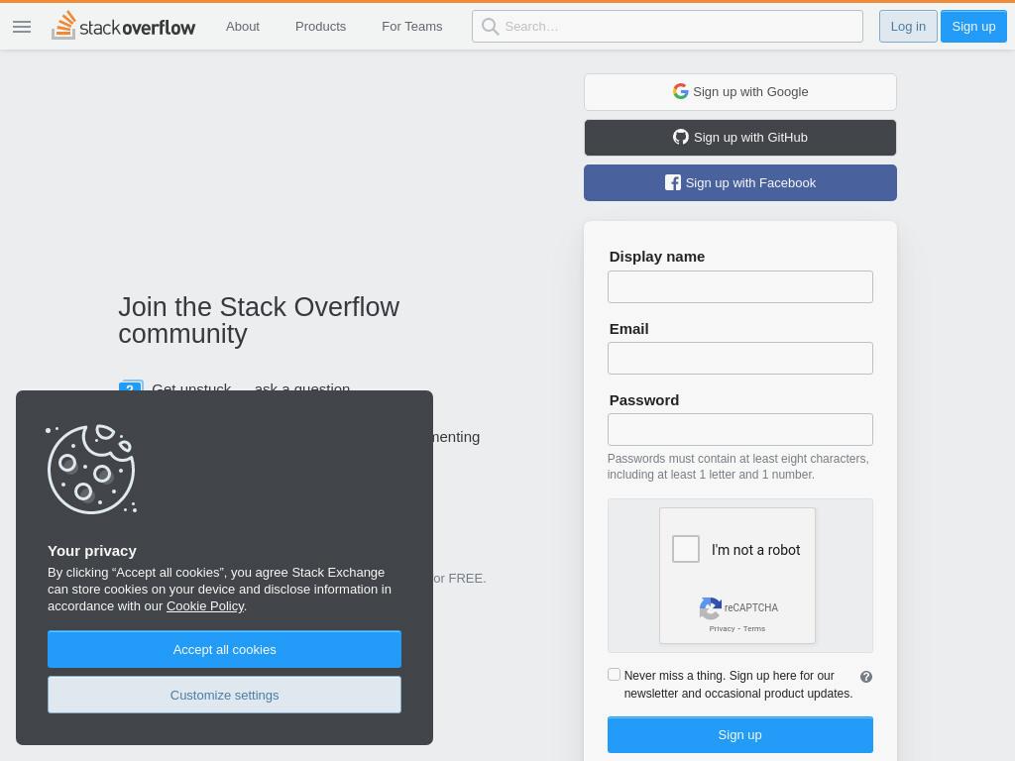Sign up with GitHub
Viewport: 1015px width, 761px height.
point(739,137)
